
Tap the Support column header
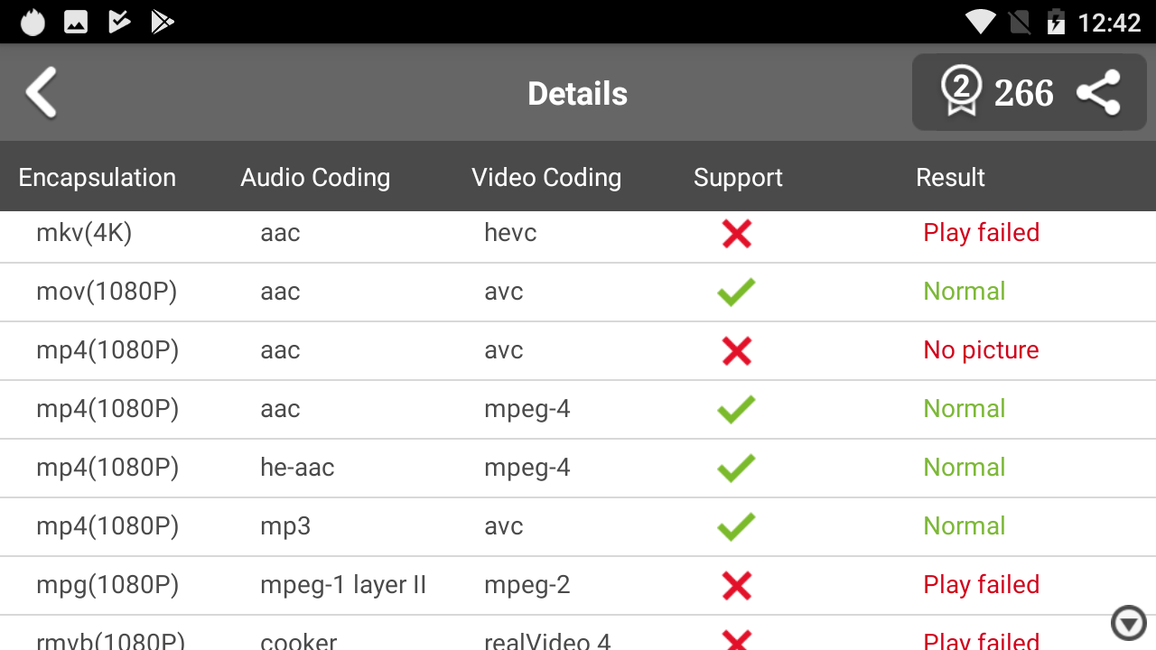(x=738, y=177)
